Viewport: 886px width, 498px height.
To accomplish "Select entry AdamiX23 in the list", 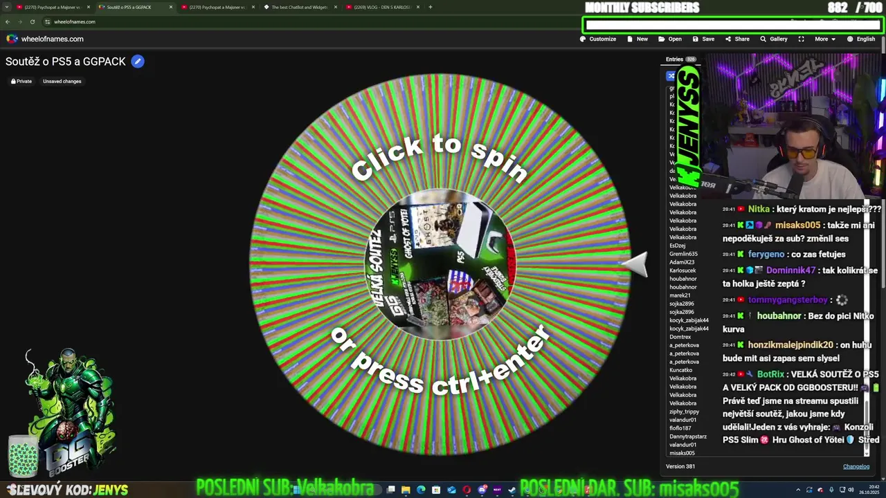I will pyautogui.click(x=682, y=262).
